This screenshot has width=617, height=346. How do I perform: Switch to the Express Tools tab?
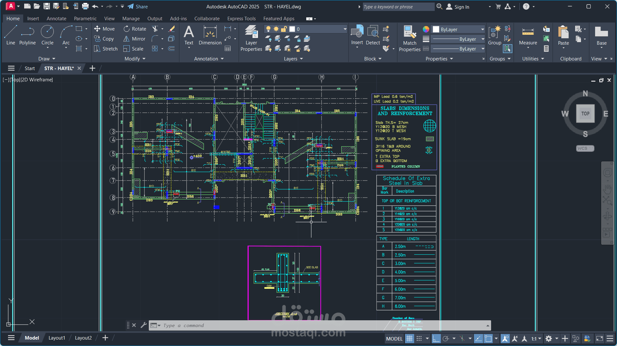click(x=241, y=19)
